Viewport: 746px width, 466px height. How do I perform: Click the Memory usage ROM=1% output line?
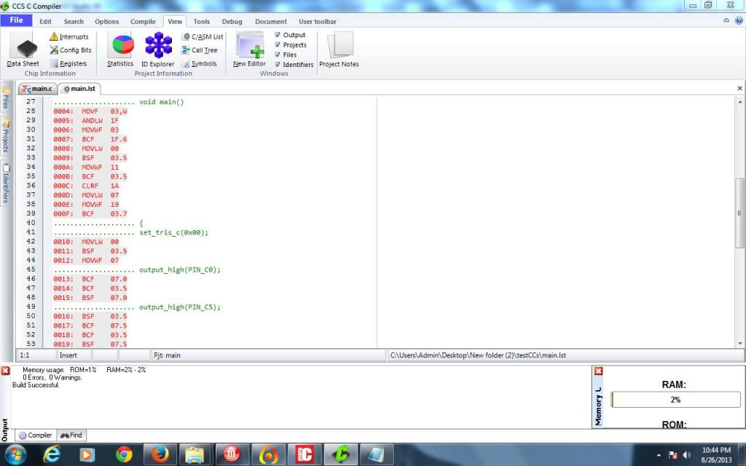[84, 369]
